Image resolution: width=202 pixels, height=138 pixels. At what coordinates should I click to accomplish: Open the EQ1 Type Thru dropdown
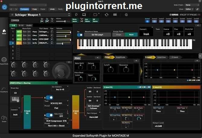(158, 110)
